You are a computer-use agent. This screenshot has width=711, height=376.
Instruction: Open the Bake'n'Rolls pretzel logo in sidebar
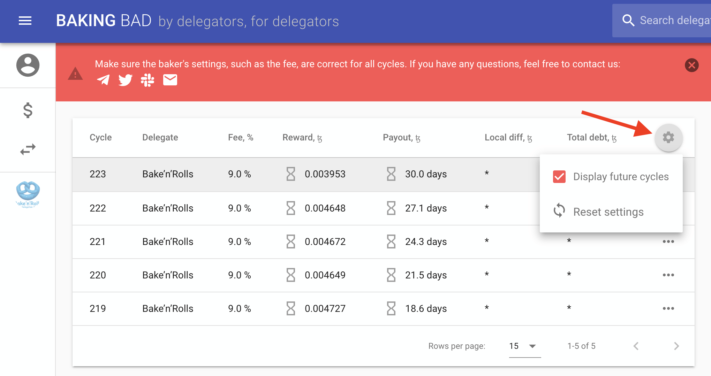pos(28,194)
